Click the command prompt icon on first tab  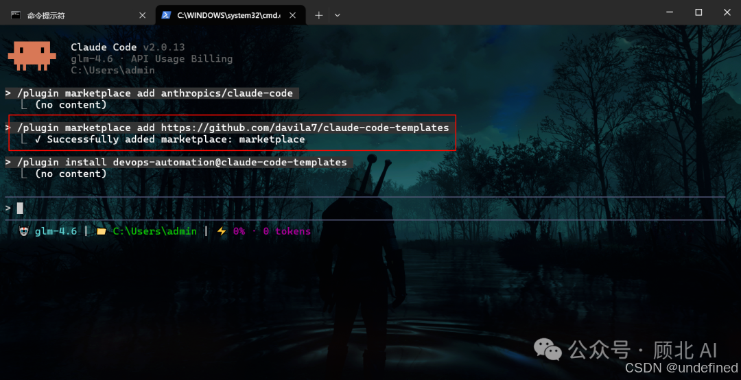click(x=16, y=15)
